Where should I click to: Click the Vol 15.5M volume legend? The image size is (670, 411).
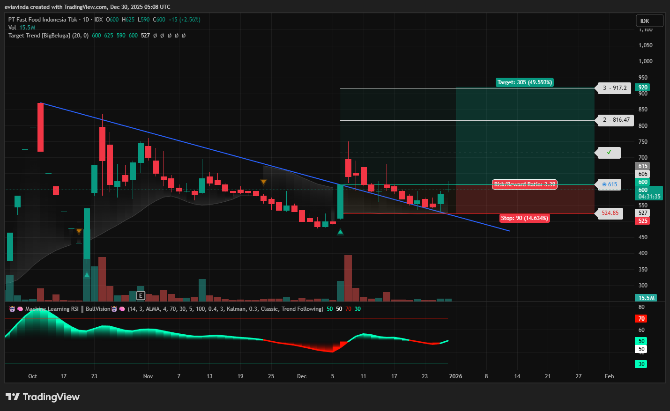pos(22,28)
